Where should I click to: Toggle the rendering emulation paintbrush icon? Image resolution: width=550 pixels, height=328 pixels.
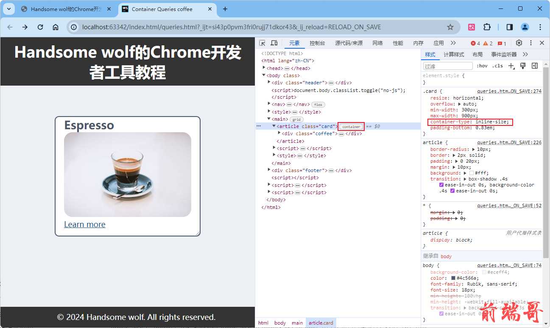pyautogui.click(x=523, y=66)
